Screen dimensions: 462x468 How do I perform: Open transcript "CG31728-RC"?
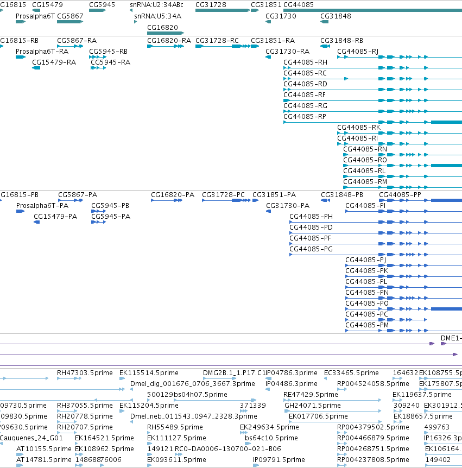coord(217,41)
